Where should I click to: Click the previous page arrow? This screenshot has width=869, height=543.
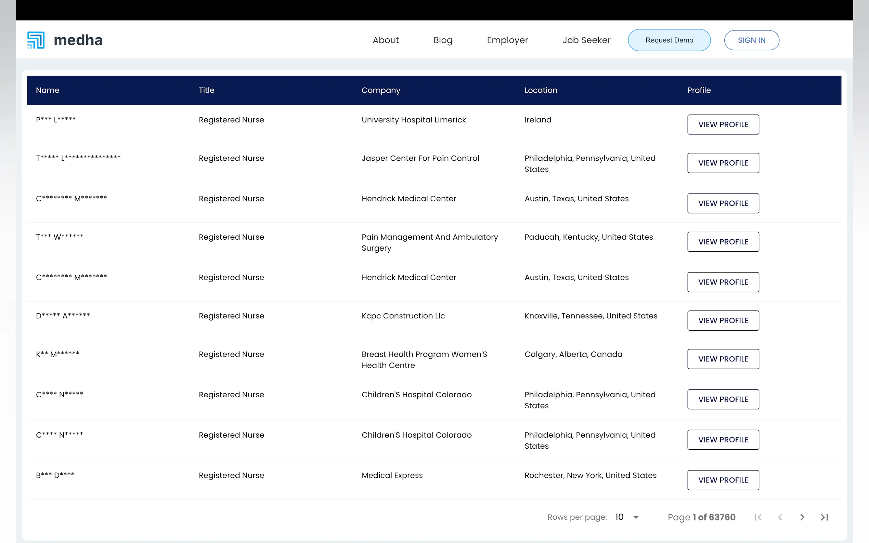(780, 517)
